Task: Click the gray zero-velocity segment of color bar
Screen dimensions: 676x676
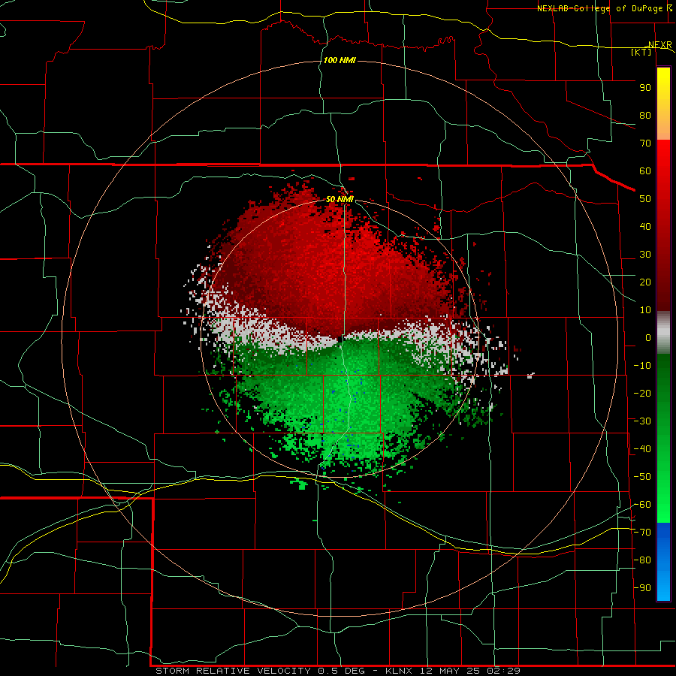Action: pyautogui.click(x=663, y=333)
